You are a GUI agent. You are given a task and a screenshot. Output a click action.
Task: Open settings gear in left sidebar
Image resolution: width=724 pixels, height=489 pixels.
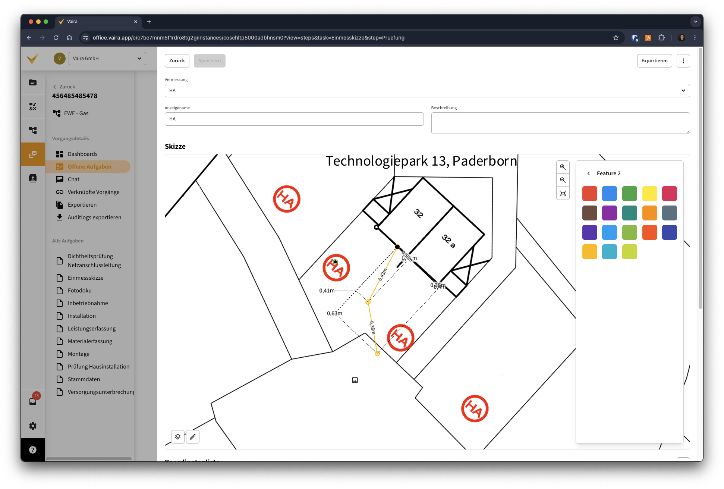[33, 426]
